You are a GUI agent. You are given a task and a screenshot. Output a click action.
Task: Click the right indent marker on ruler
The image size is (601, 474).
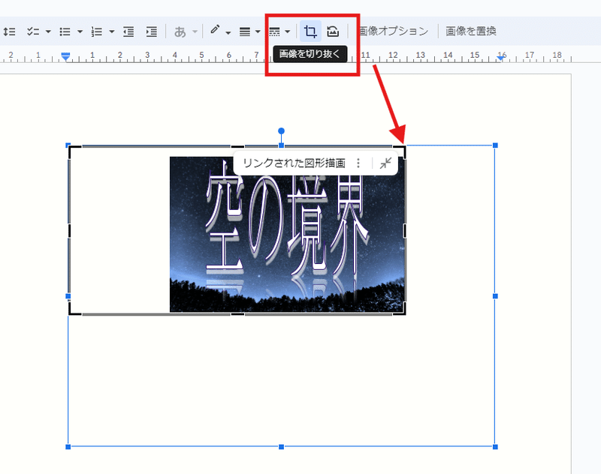click(501, 58)
